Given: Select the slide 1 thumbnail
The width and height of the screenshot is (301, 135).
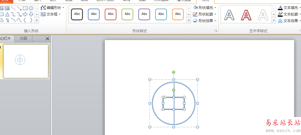Looking at the screenshot, I should coord(26,61).
